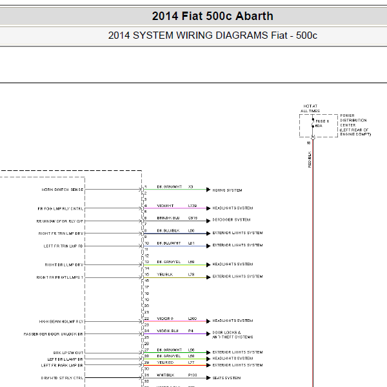Click 'VIO/DK BLU' wire color at pin 24
This screenshot has height=387, width=387.
click(x=168, y=331)
